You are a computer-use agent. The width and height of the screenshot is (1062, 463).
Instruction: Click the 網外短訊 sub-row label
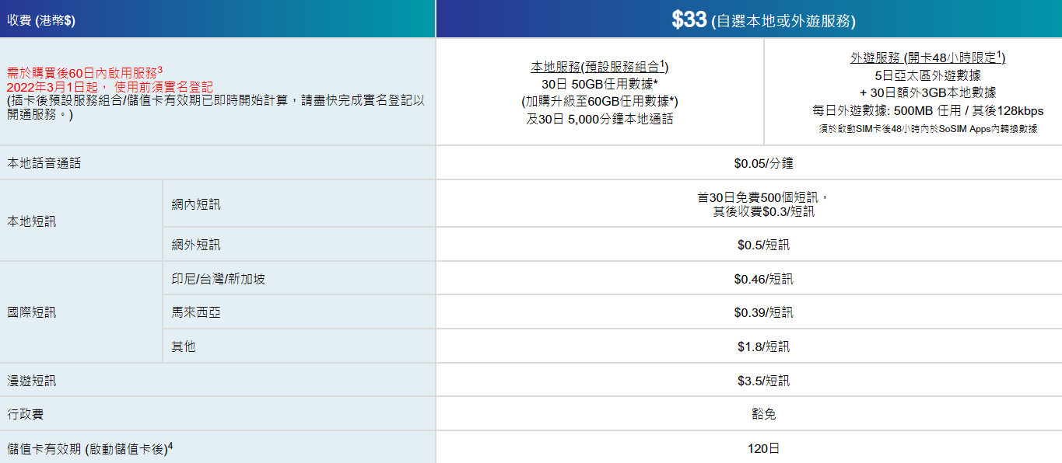196,245
